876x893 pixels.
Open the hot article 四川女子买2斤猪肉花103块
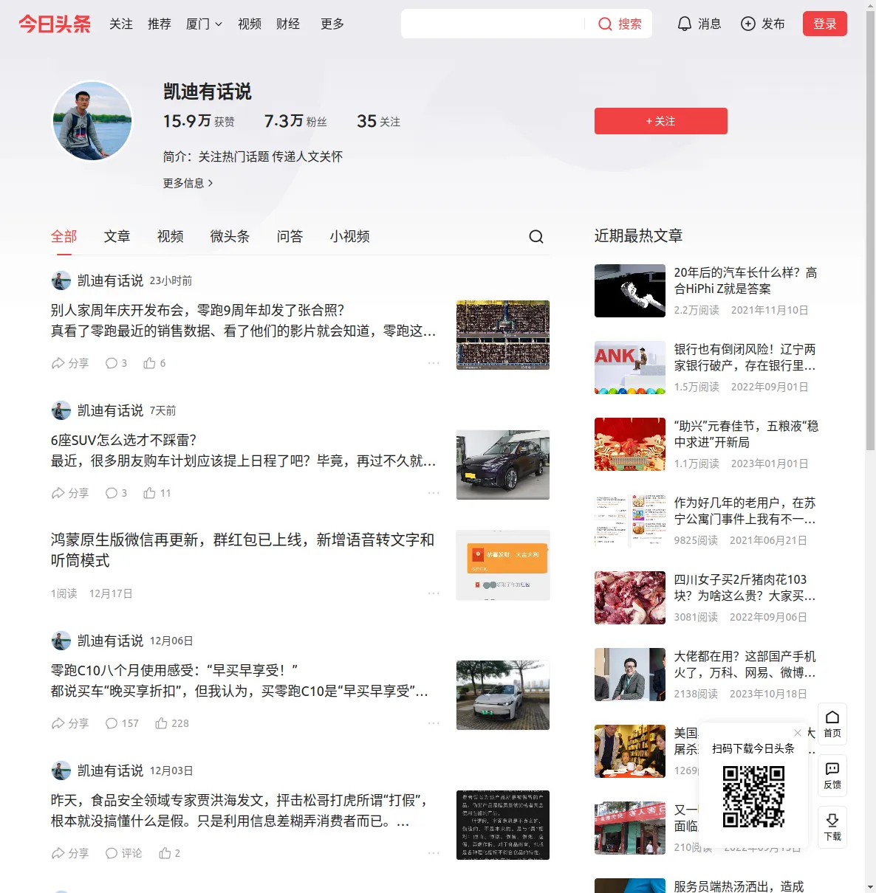[x=746, y=587]
